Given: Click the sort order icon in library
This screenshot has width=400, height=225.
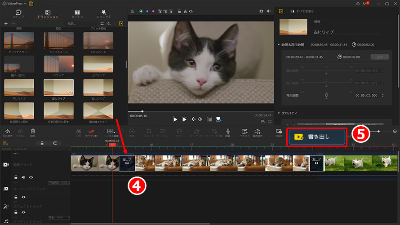Looking at the screenshot, I should [109, 23].
